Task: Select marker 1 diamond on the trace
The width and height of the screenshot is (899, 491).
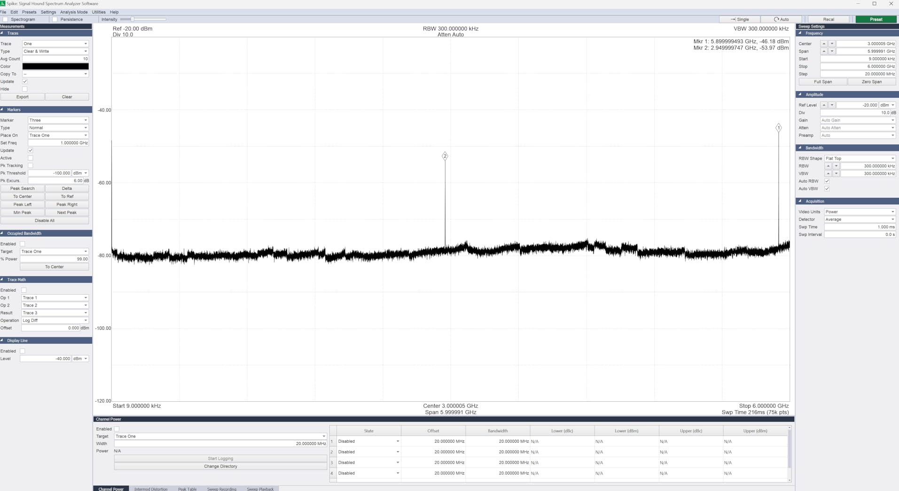Action: click(779, 128)
